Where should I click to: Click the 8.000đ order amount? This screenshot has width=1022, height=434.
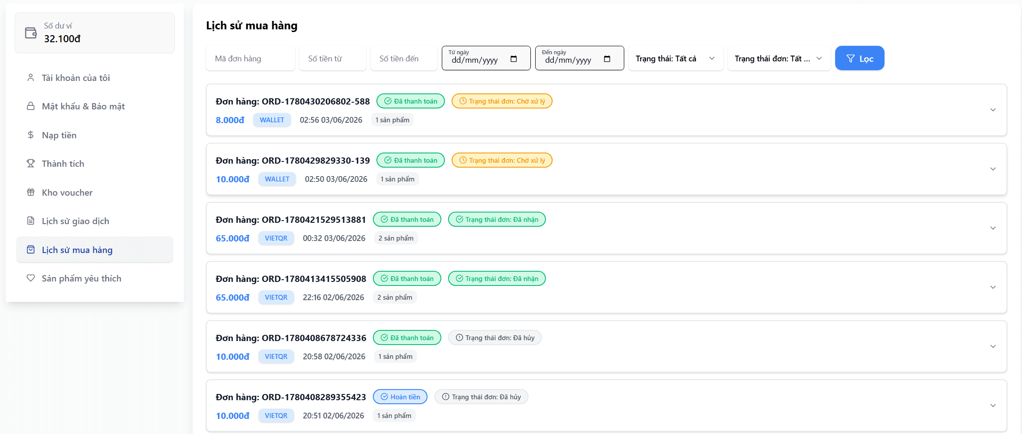pyautogui.click(x=230, y=120)
